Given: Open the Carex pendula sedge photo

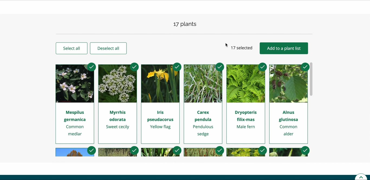Looking at the screenshot, I should (203, 84).
